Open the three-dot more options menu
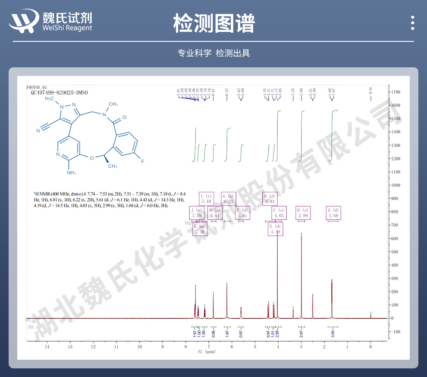 click(413, 22)
